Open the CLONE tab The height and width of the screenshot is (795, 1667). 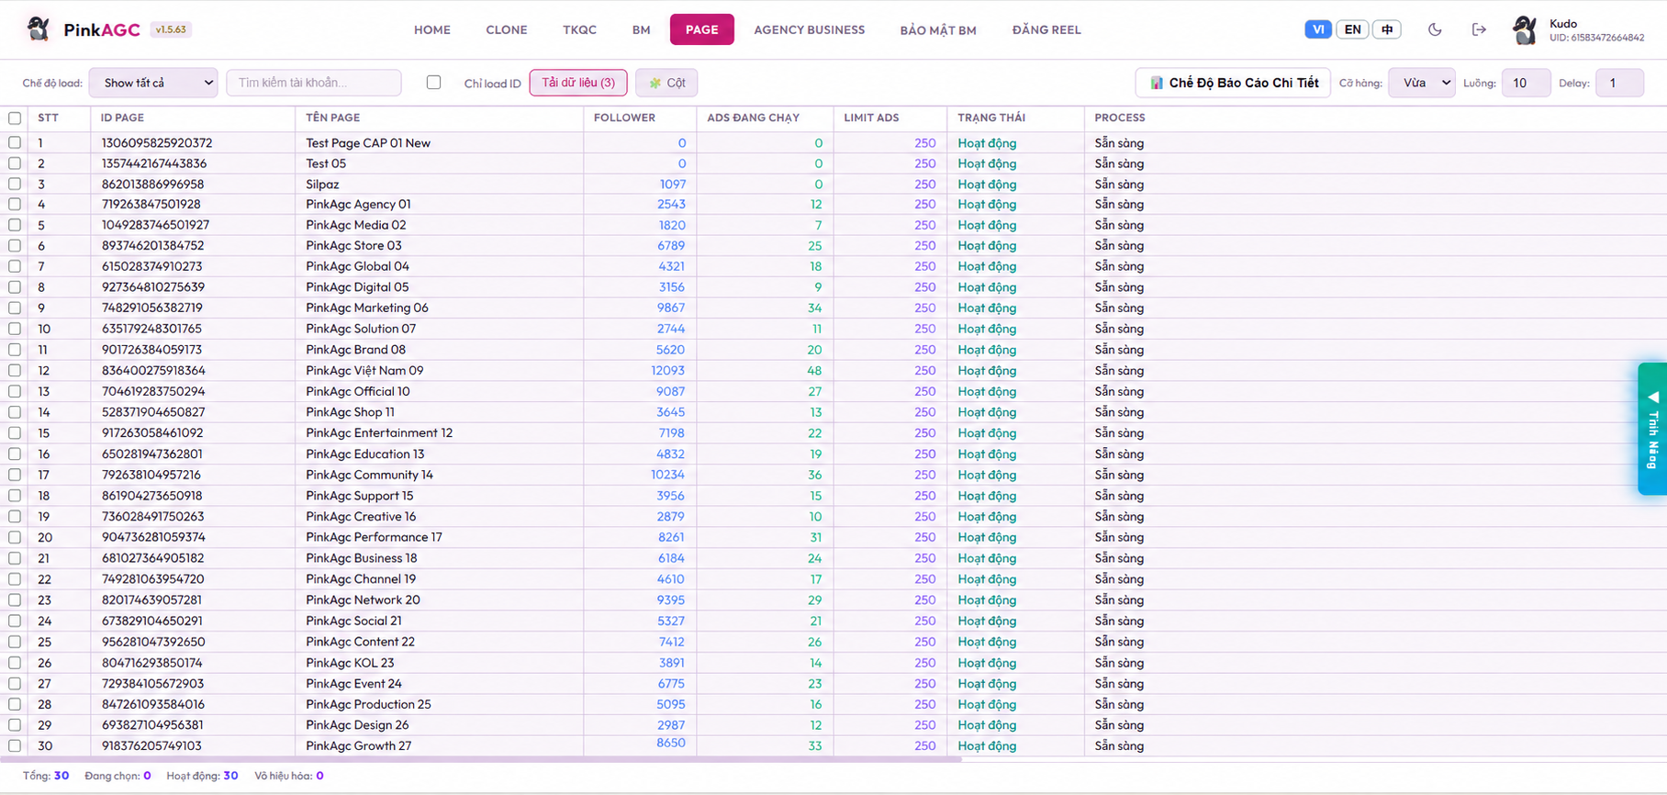507,29
